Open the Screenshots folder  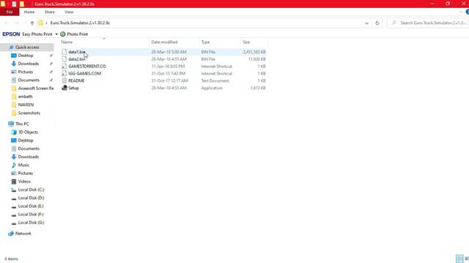point(29,113)
